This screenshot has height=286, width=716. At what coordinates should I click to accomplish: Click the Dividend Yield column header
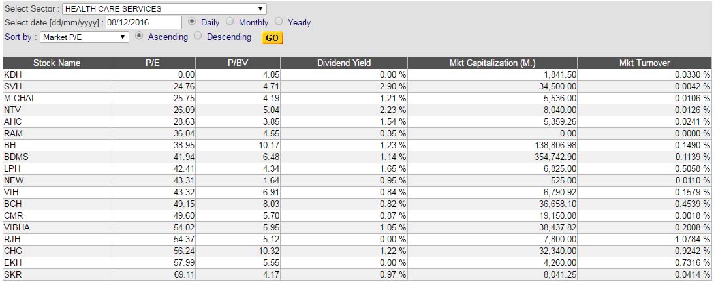[x=344, y=63]
